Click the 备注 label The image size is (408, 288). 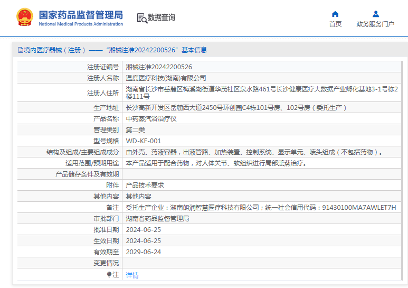112,208
